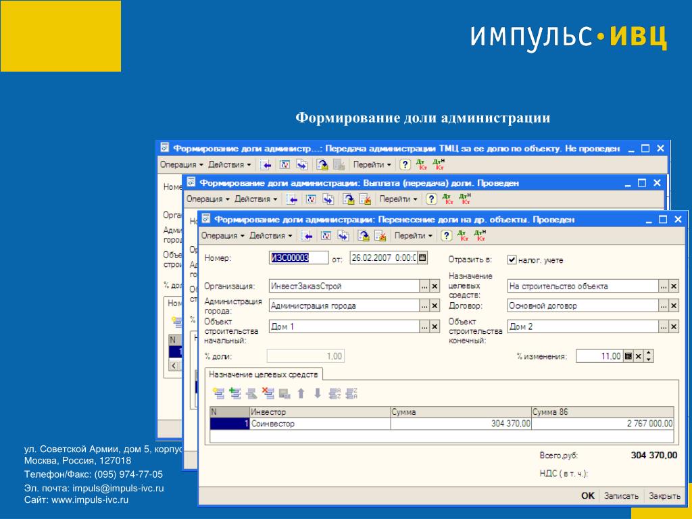Click the finish editing icon in the table toolbar
The height and width of the screenshot is (519, 692).
coord(285,393)
